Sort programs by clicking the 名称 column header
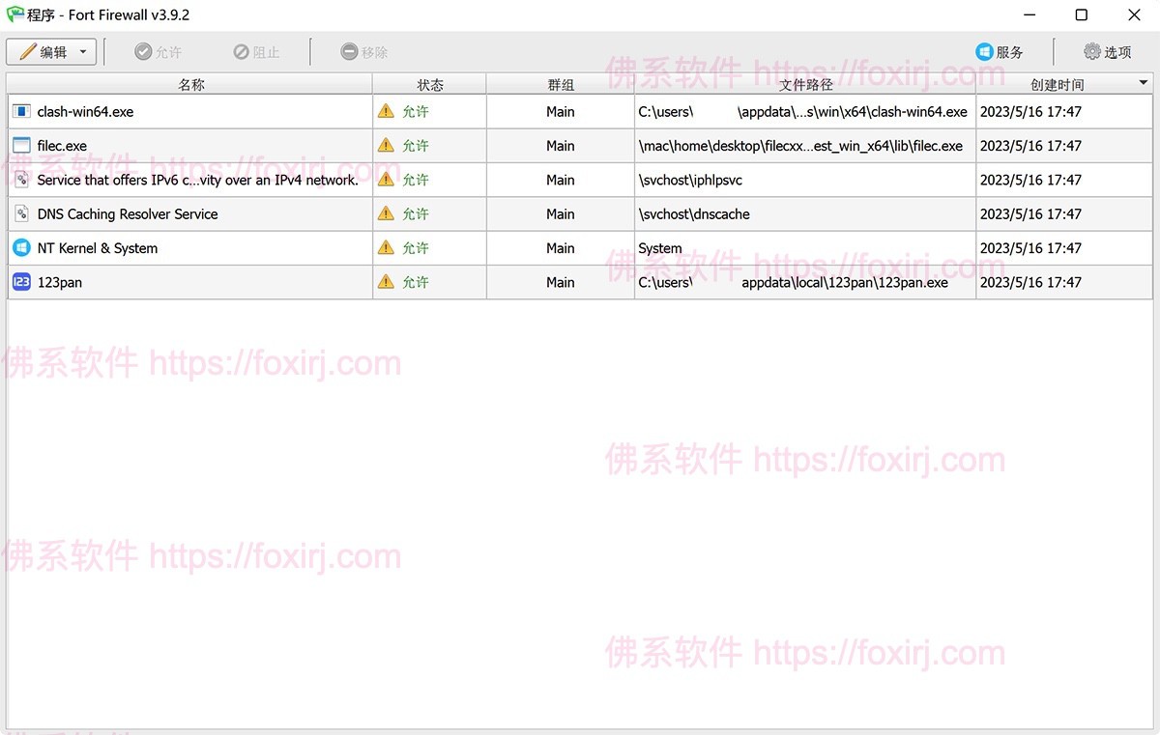The width and height of the screenshot is (1160, 735). coord(190,84)
